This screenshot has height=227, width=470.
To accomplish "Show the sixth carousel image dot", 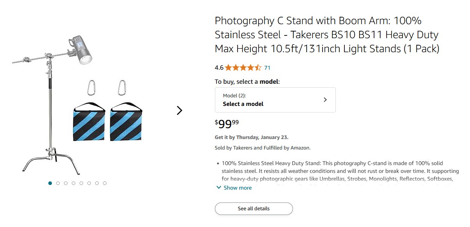I will point(89,183).
